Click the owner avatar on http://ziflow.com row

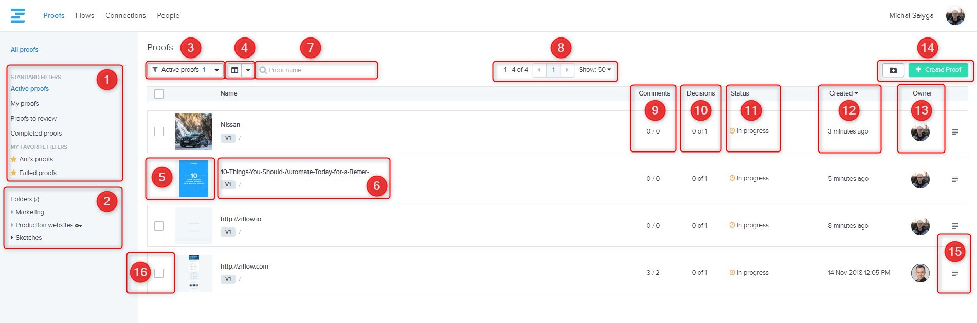coord(920,273)
